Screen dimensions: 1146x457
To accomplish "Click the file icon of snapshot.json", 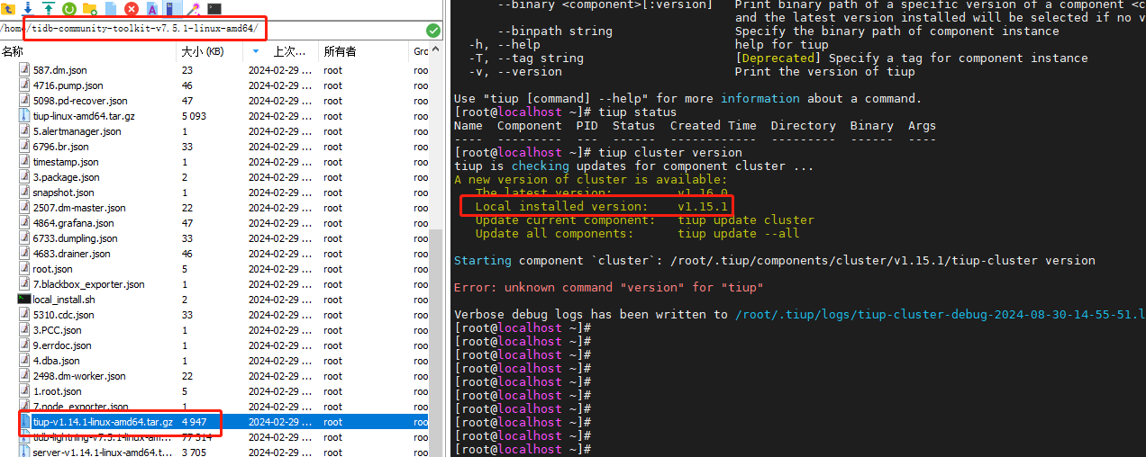I will click(x=24, y=193).
